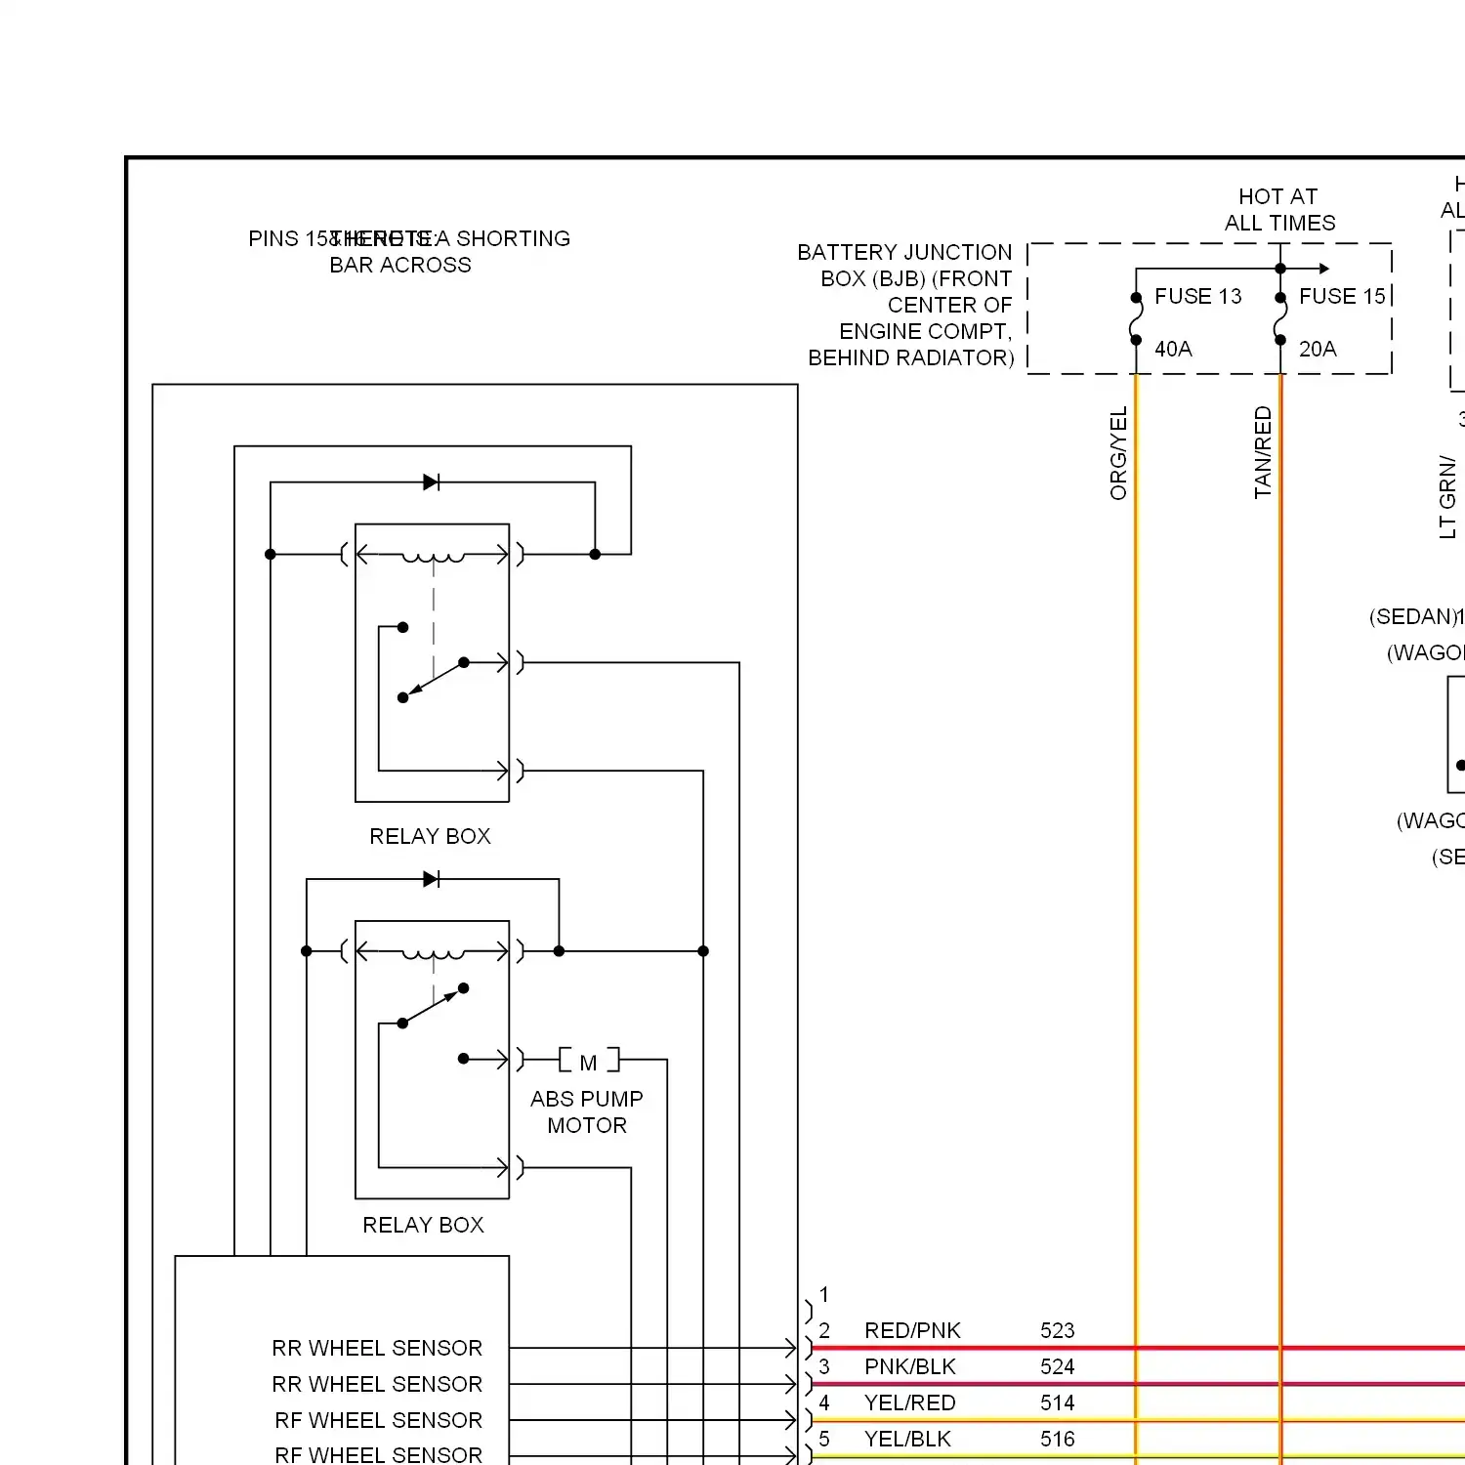Click the ABS PUMP MOTOR label
The height and width of the screenshot is (1465, 1465).
pos(586,1111)
